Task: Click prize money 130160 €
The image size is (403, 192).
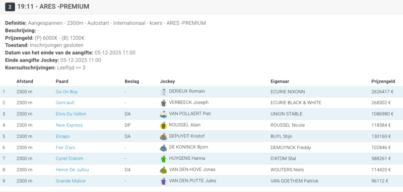Action: (x=381, y=137)
